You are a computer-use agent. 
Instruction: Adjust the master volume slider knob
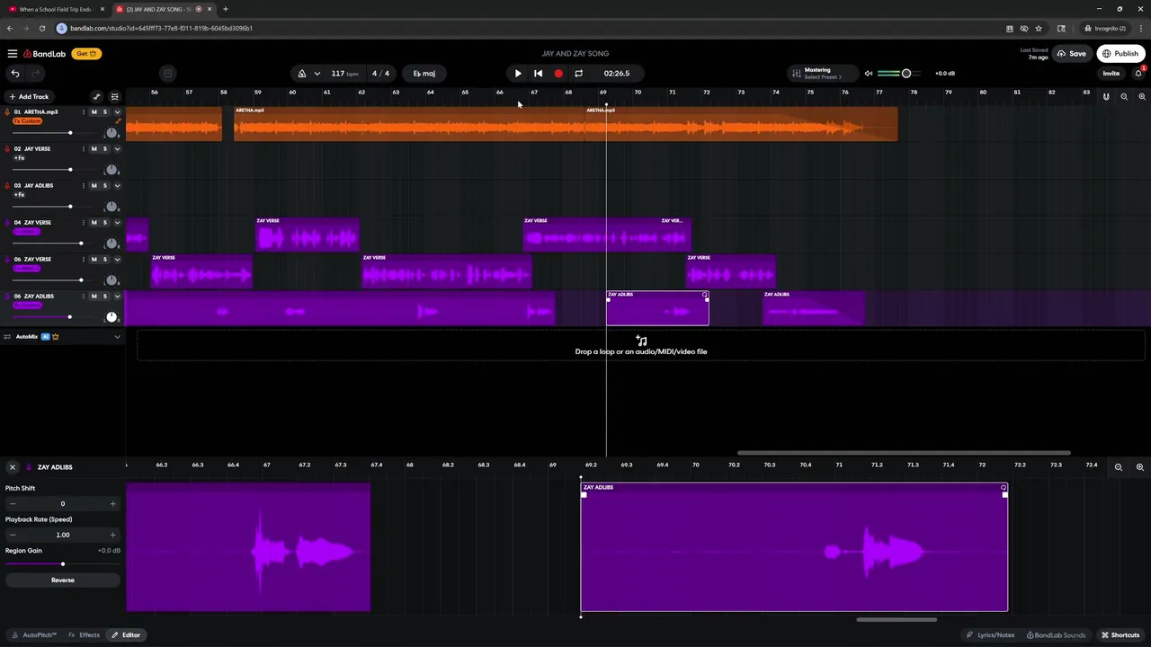[906, 74]
